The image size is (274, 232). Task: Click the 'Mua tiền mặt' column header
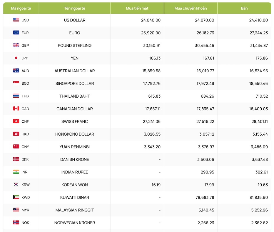(137, 8)
